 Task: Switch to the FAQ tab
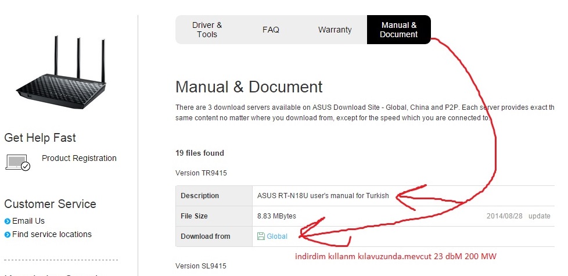[x=271, y=30]
